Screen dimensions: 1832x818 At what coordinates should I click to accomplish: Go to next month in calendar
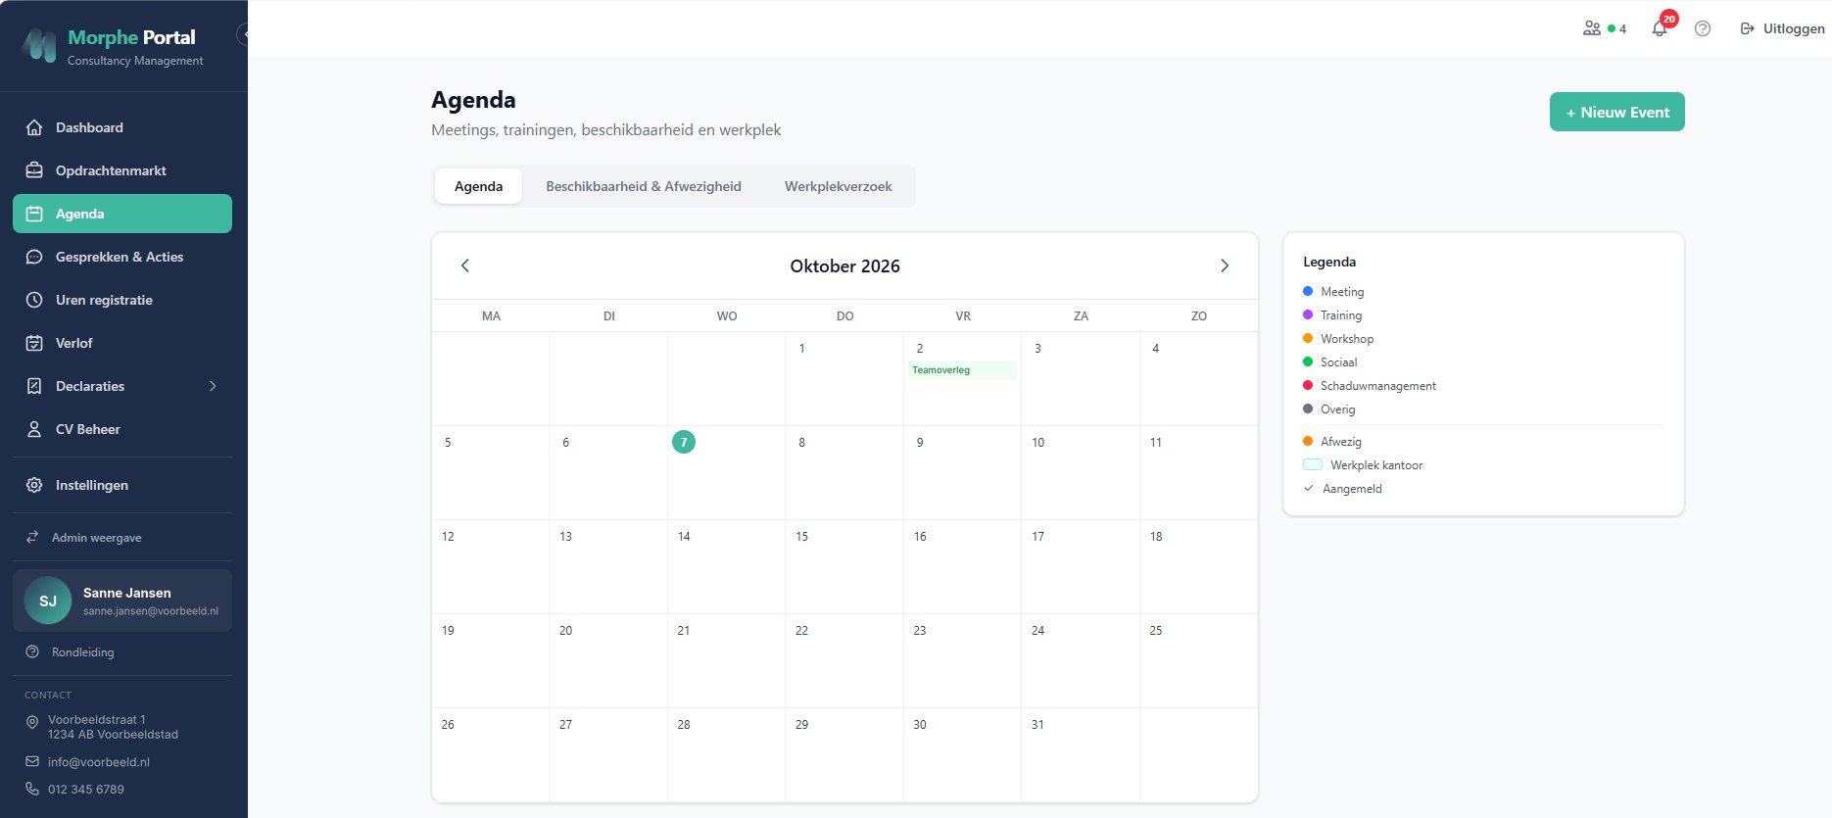pos(1225,265)
